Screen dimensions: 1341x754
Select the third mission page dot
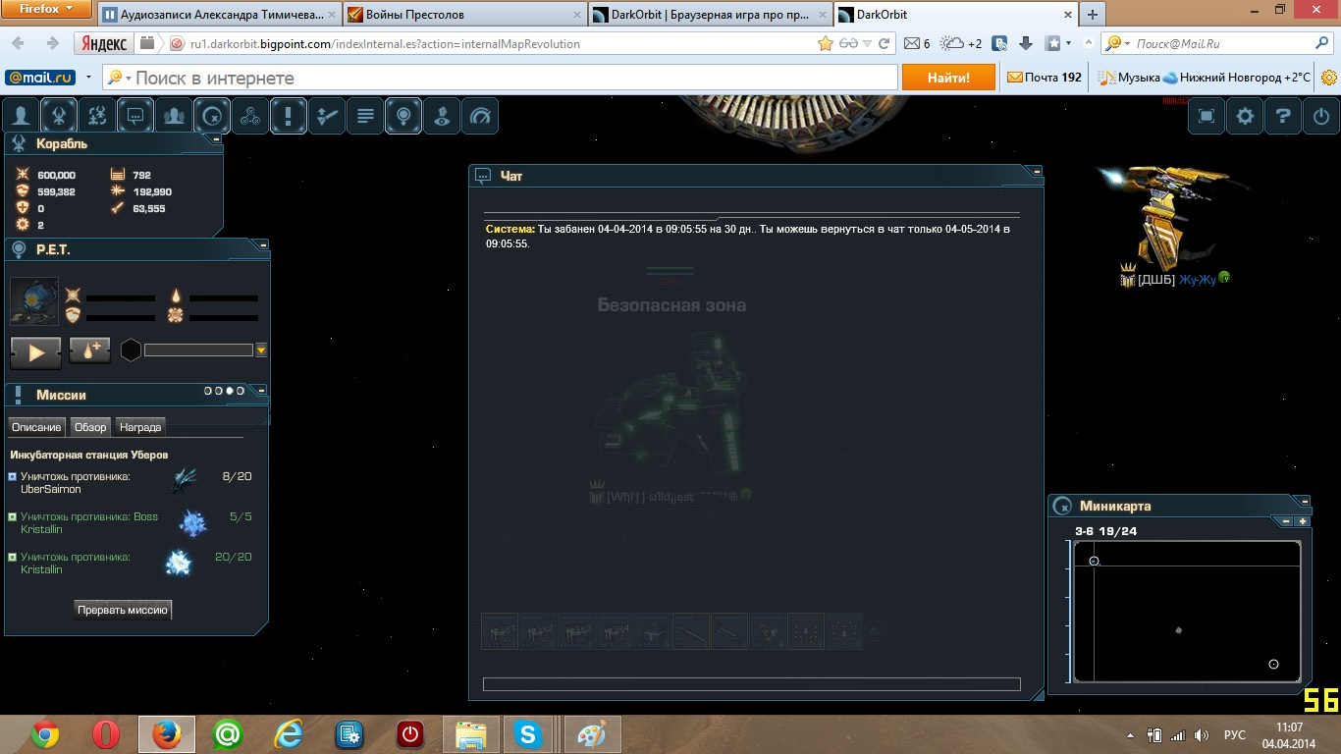point(230,391)
